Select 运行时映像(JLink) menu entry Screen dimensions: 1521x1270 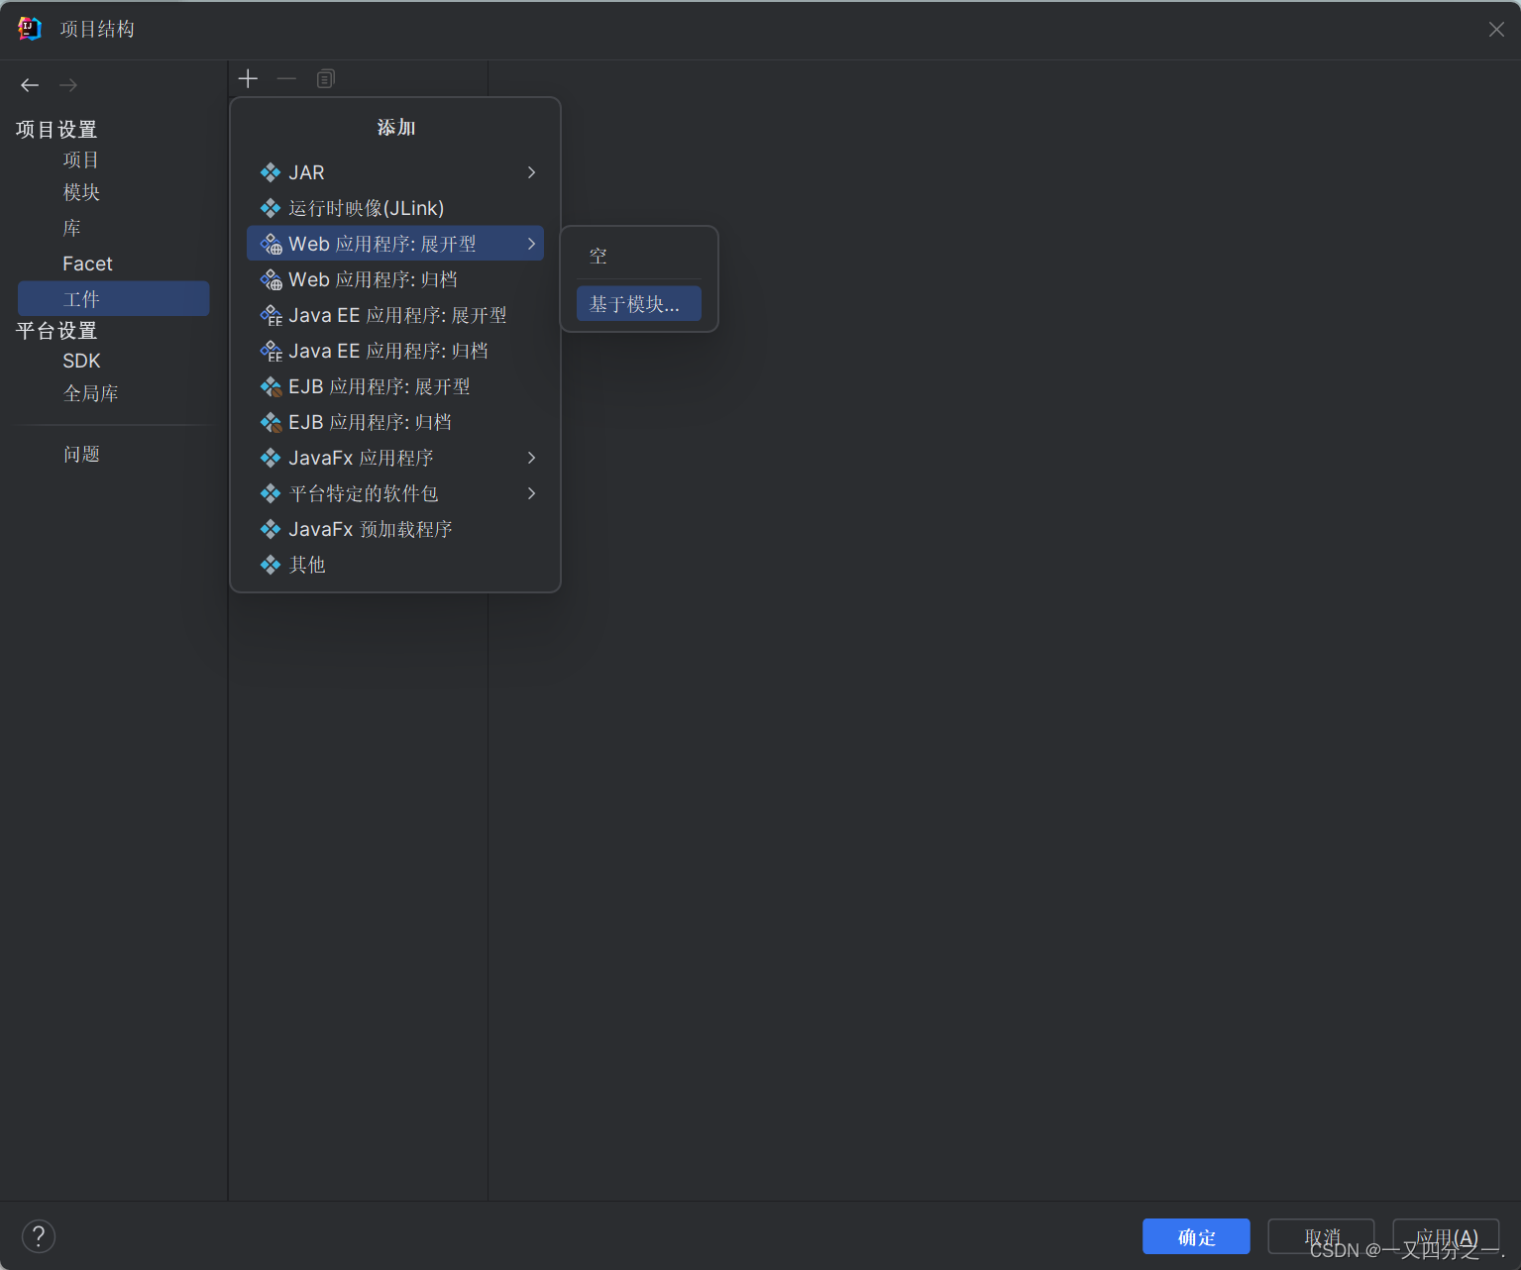coord(395,208)
